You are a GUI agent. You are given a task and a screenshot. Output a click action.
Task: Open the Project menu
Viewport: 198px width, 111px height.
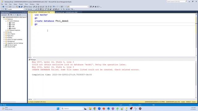(x=21, y=4)
